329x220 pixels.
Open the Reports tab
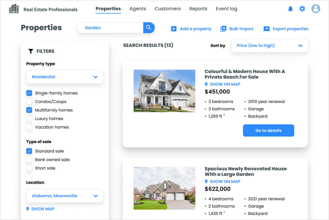[198, 9]
